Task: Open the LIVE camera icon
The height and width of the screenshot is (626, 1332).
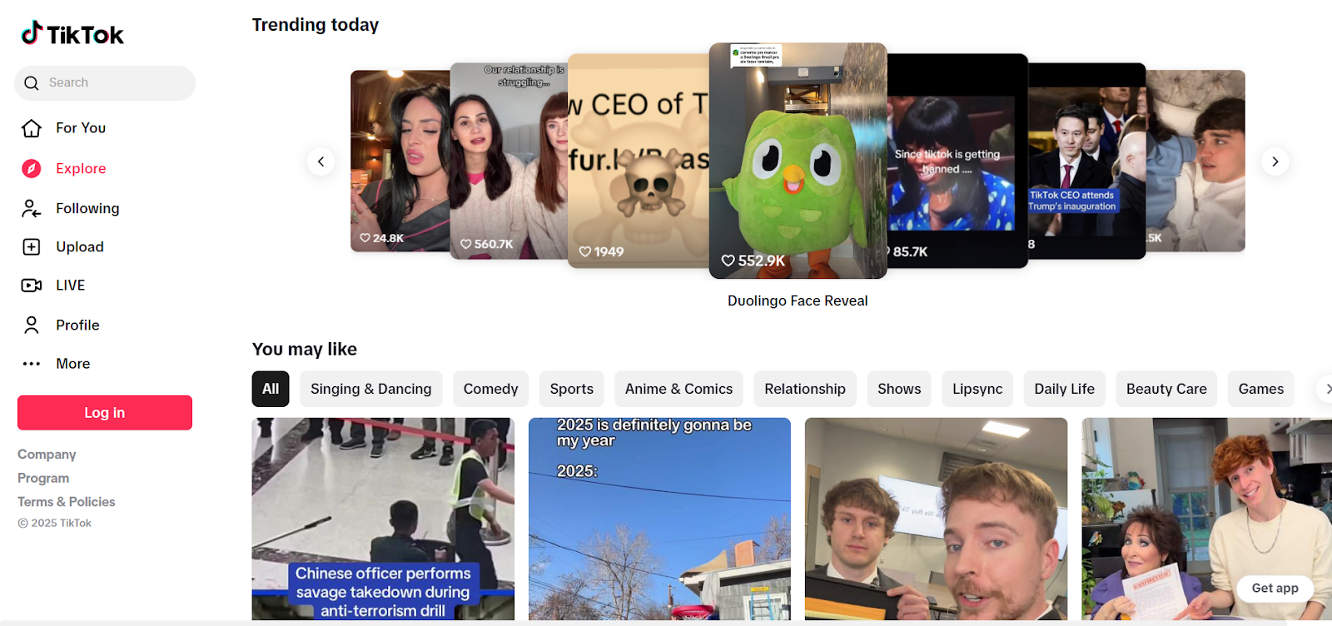Action: (x=32, y=286)
